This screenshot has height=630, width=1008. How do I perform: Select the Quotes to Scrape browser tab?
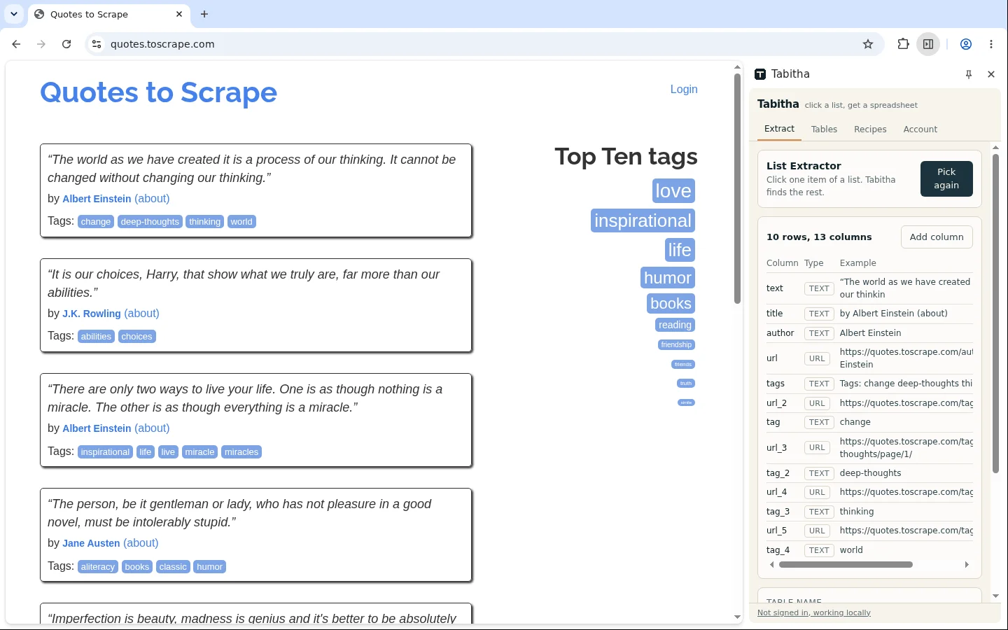[108, 14]
